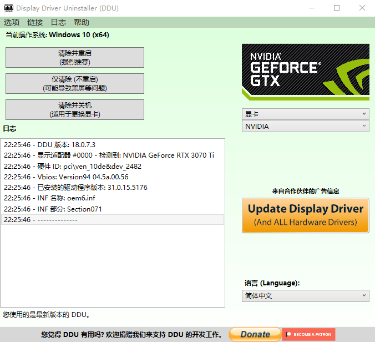
Task: Click 清除并重启 (强烈推荐) button
Action: pos(75,57)
